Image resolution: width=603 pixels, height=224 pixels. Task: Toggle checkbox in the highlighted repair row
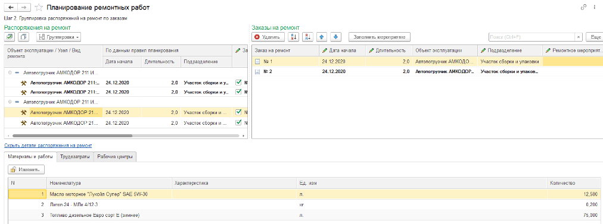pos(238,112)
